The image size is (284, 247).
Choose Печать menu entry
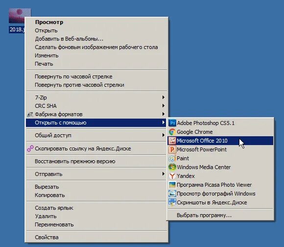coord(96,64)
